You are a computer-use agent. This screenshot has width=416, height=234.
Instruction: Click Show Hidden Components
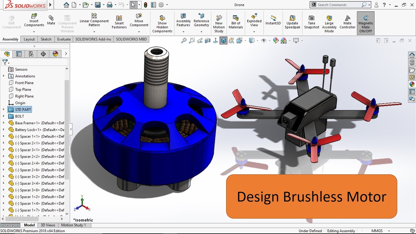(162, 24)
